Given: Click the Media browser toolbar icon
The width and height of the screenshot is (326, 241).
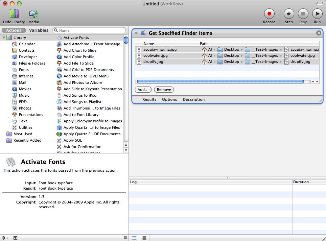Looking at the screenshot, I should 33,14.
